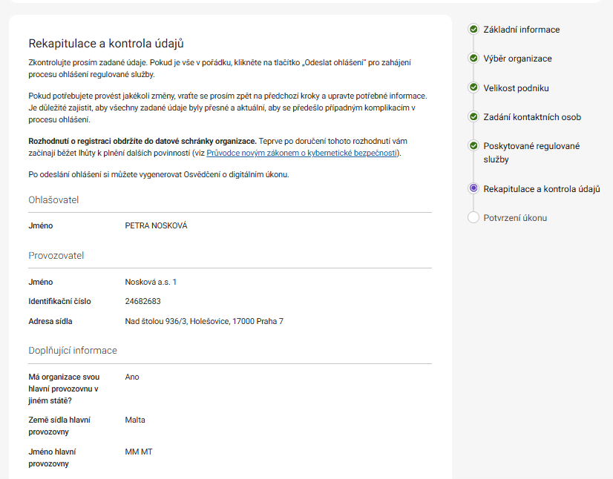The height and width of the screenshot is (479, 613).
Task: Open Průvodce novým zákonem o kybernetické bezpečnosti link
Action: tap(302, 153)
